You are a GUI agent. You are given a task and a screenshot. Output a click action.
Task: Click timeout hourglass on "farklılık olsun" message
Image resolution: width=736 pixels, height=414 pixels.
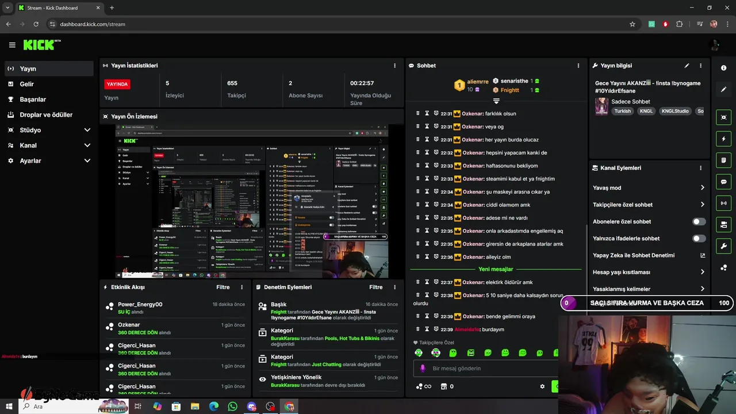427,114
